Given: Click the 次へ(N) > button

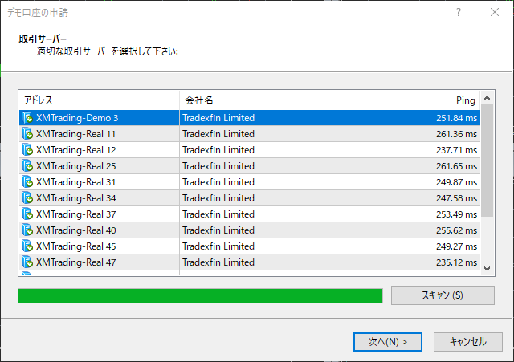Looking at the screenshot, I should tap(387, 342).
